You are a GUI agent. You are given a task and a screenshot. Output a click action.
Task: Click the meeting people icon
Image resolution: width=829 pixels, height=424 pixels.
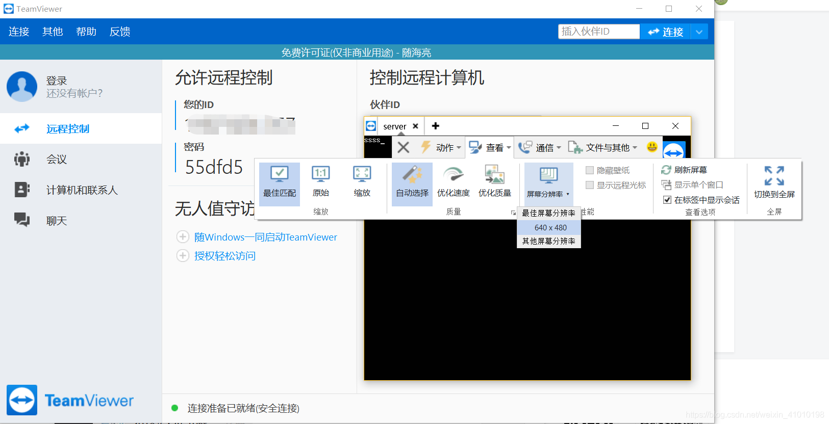point(22,159)
